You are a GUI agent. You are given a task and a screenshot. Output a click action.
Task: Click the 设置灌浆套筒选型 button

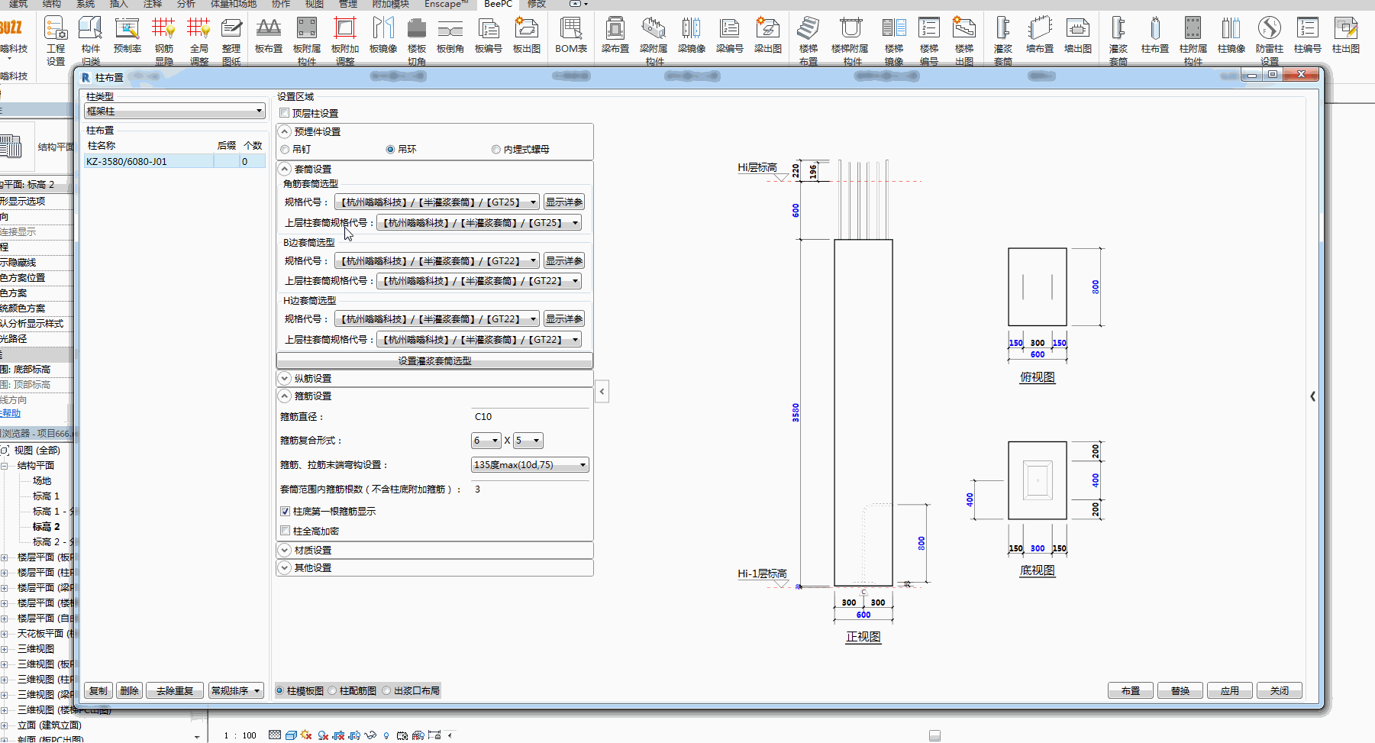pyautogui.click(x=434, y=361)
